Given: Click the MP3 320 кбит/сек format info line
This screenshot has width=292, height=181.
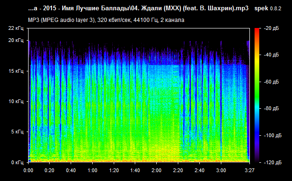Looking at the screenshot, I should tap(106, 20).
